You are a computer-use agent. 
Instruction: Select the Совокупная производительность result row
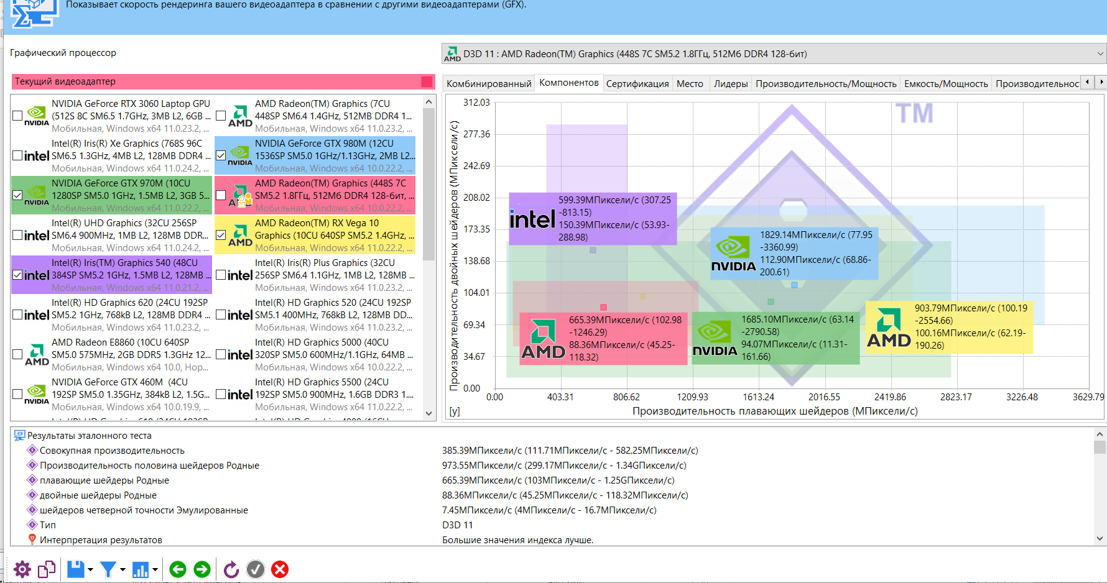(x=552, y=450)
